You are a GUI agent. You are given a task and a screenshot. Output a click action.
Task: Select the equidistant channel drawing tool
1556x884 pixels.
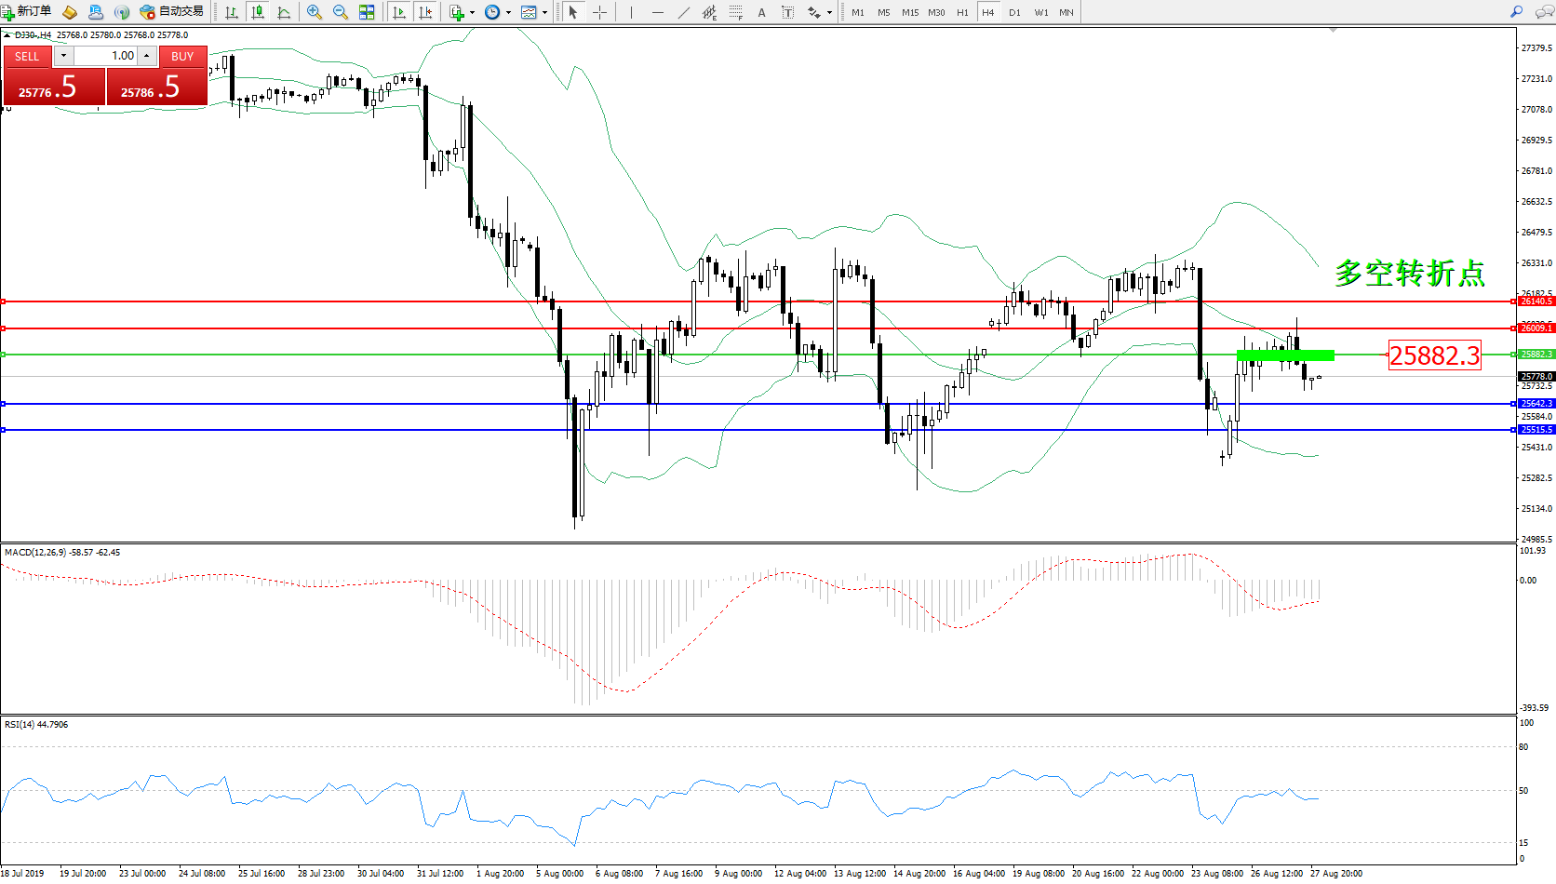tap(709, 12)
